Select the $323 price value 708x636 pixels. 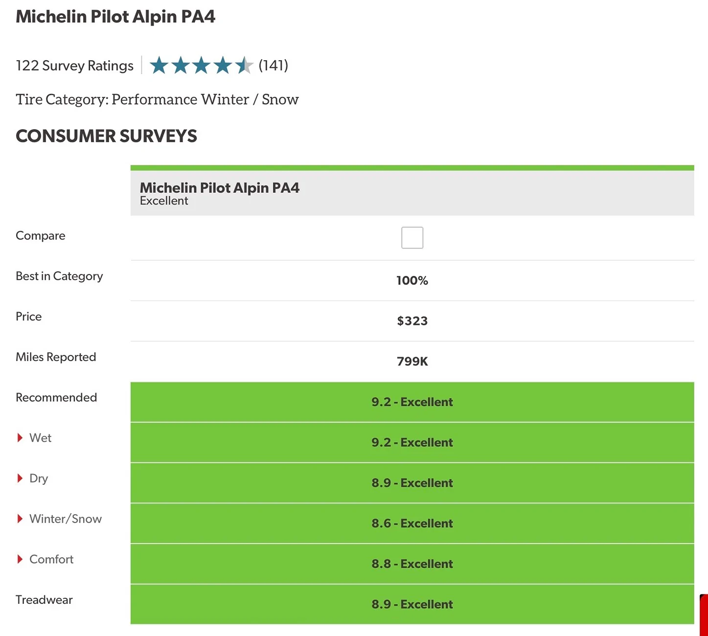tap(412, 321)
